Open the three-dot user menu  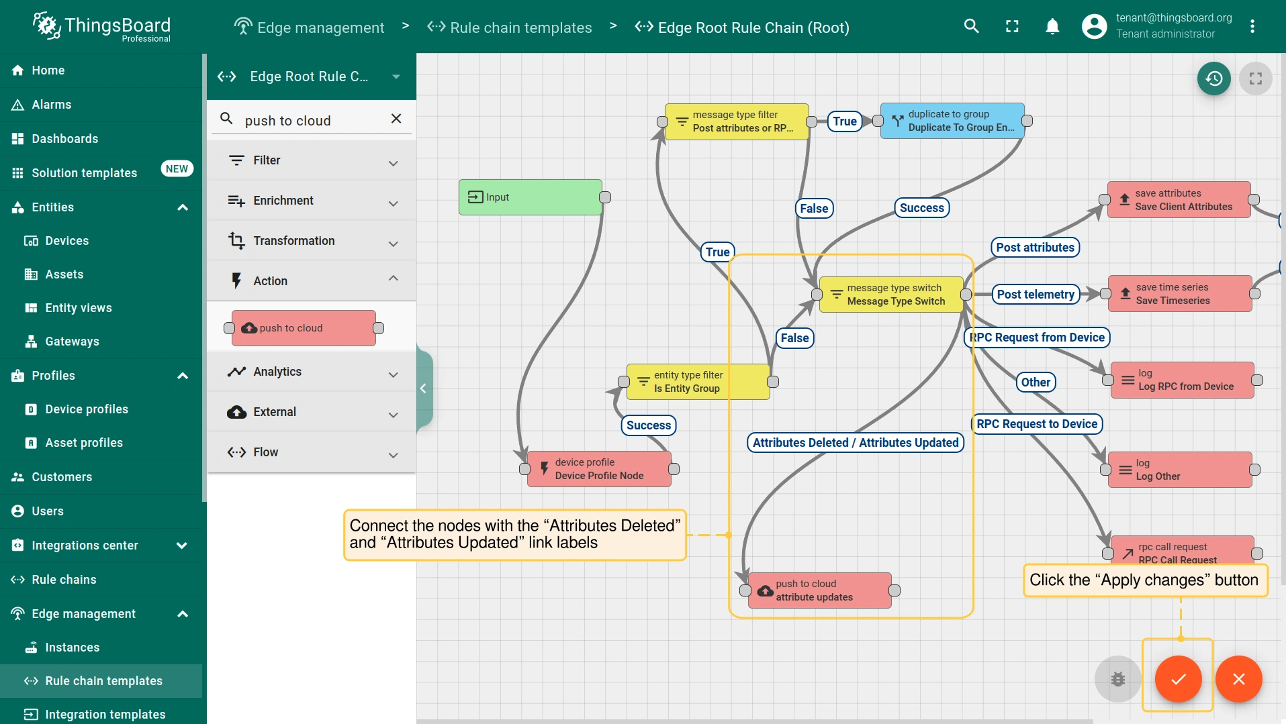click(1252, 27)
